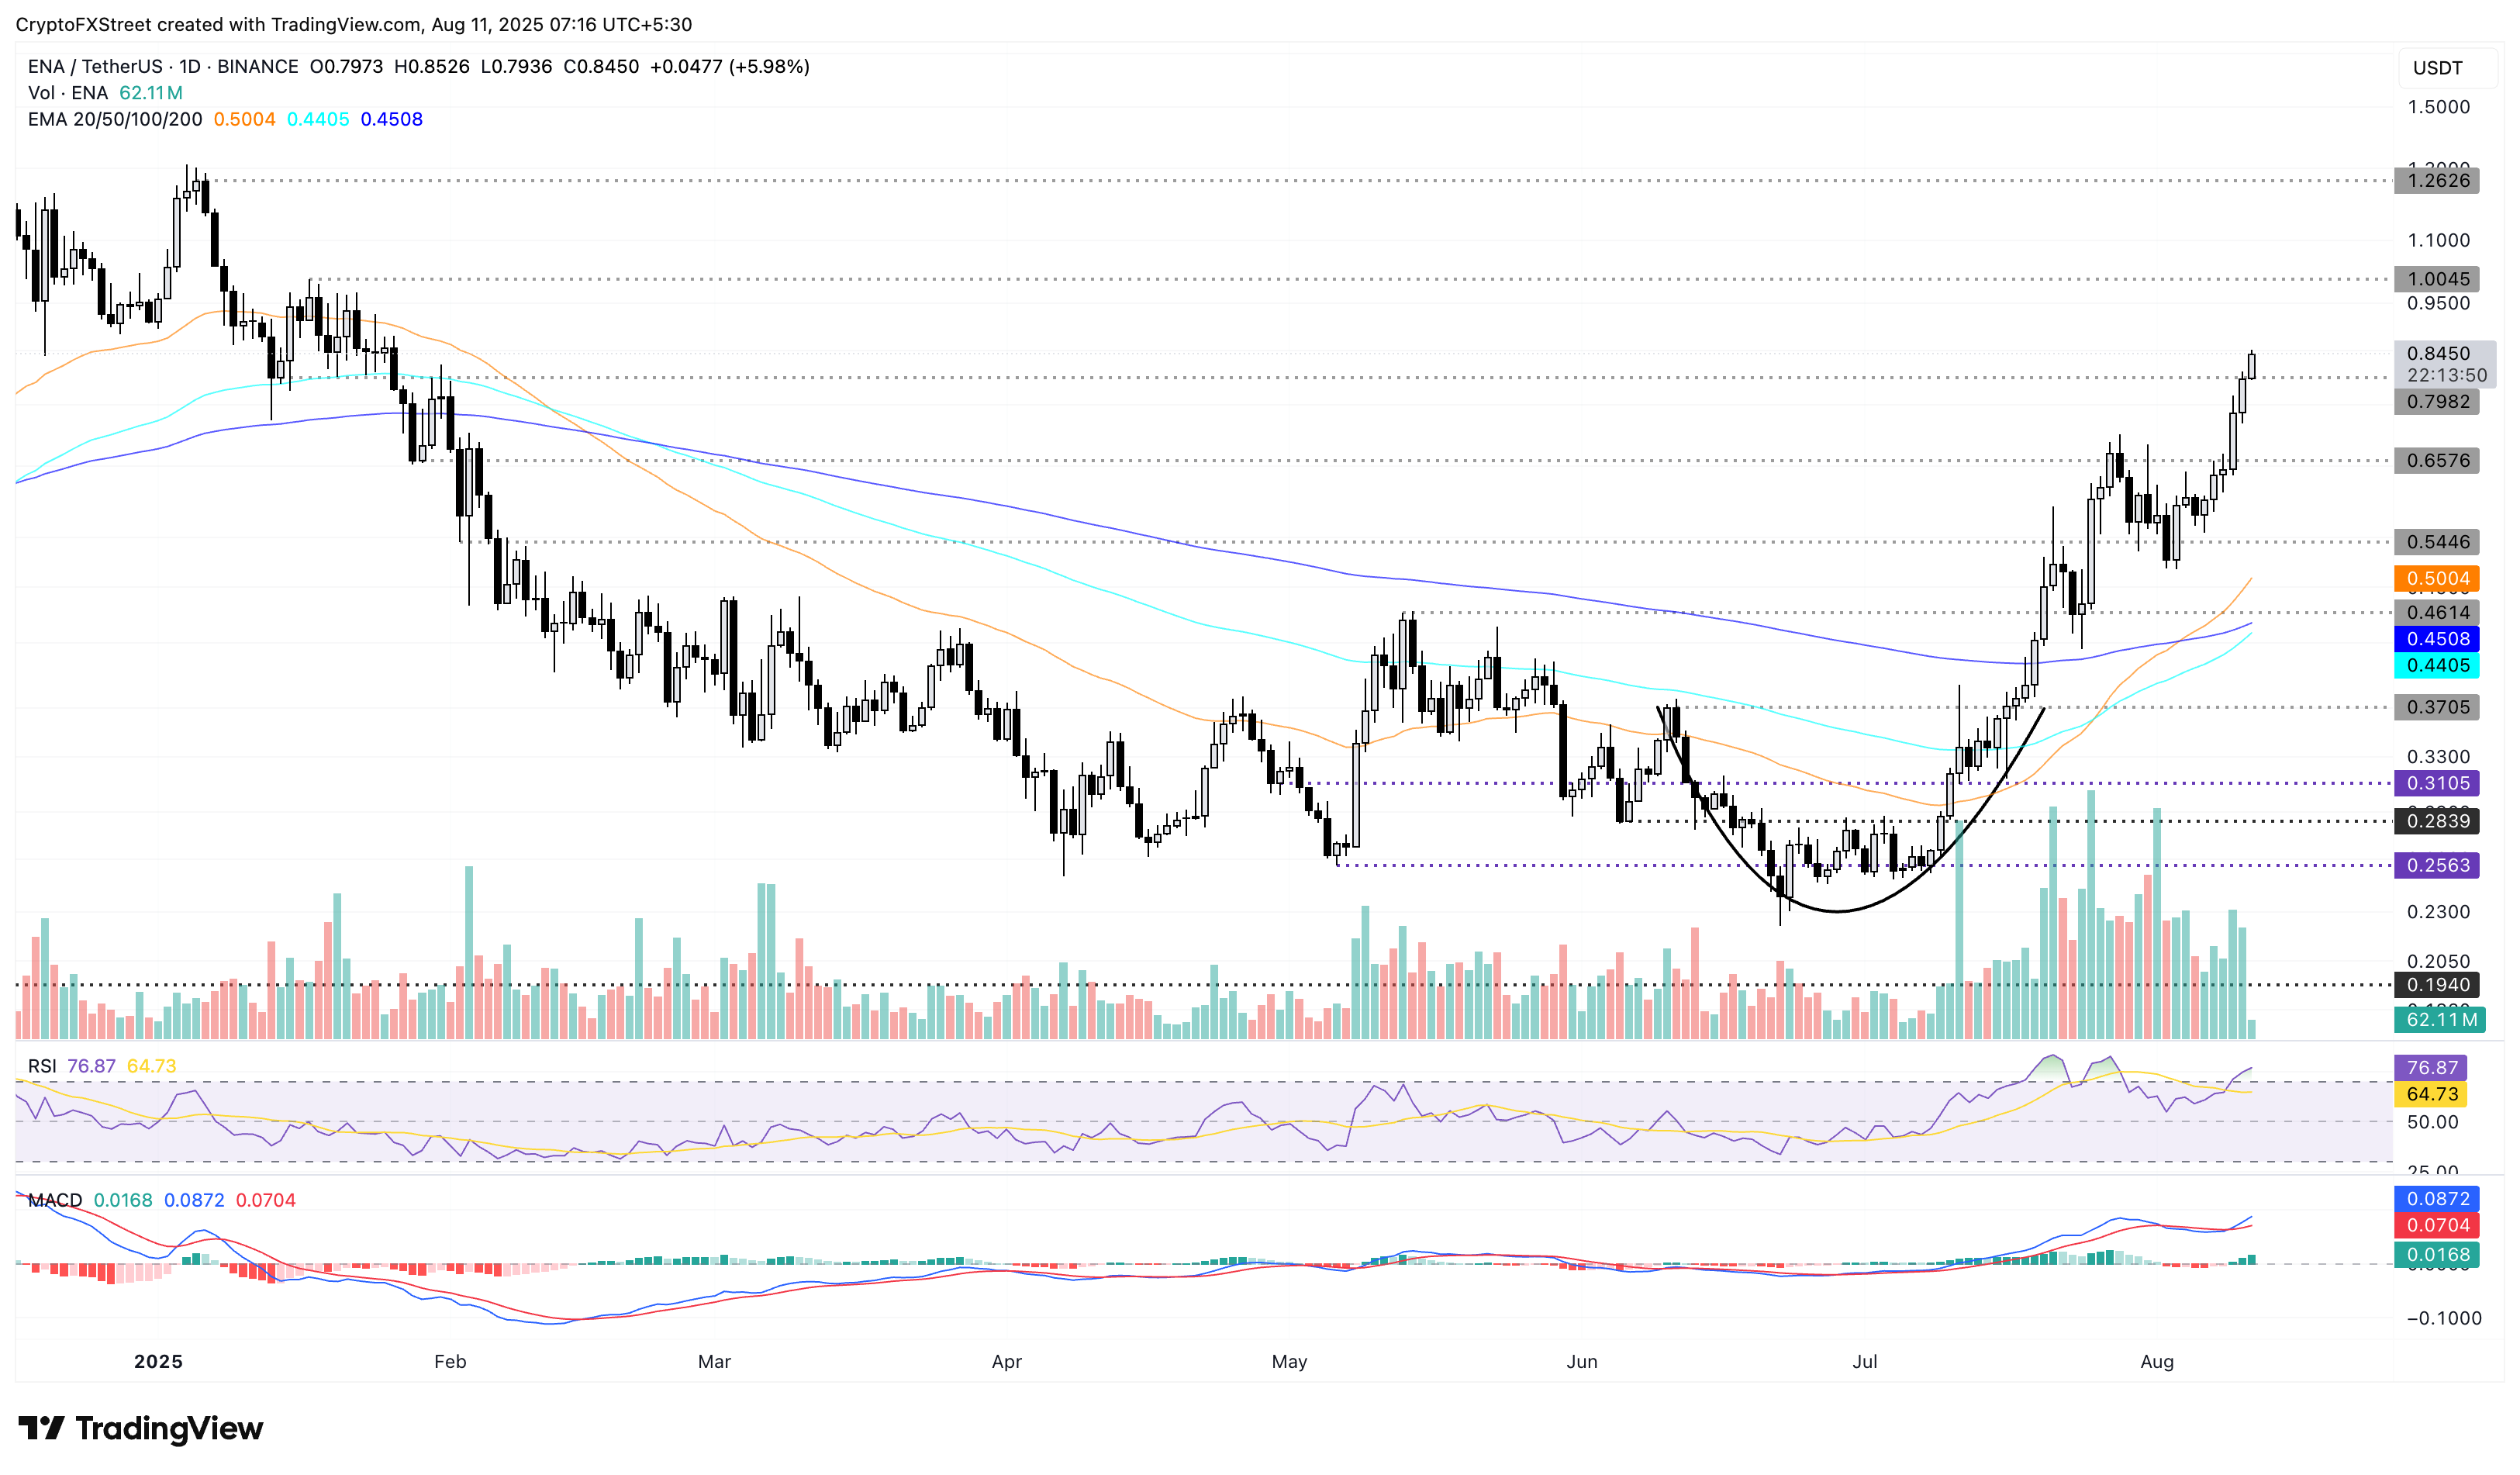Click the cyan 0.4405 EMA price tag

tap(2436, 665)
